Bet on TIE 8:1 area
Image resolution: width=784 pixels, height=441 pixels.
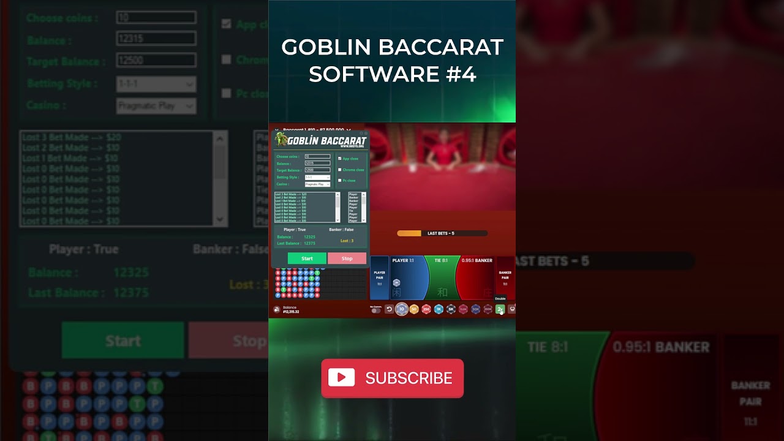click(x=442, y=277)
